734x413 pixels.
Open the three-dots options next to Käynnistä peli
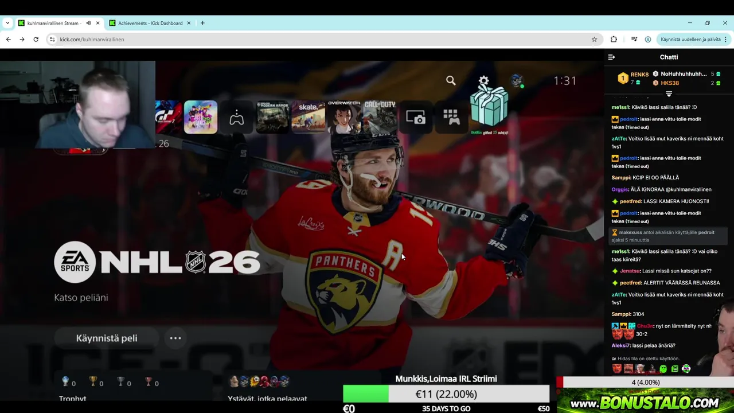[175, 338]
